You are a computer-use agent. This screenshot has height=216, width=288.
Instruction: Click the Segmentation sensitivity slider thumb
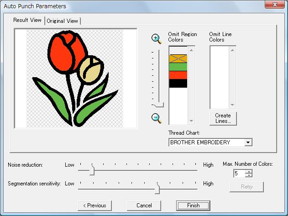(x=157, y=189)
